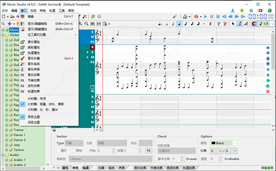This screenshot has width=276, height=171.
Task: Select 计时器: 关闭 option
Action: pyautogui.click(x=49, y=98)
